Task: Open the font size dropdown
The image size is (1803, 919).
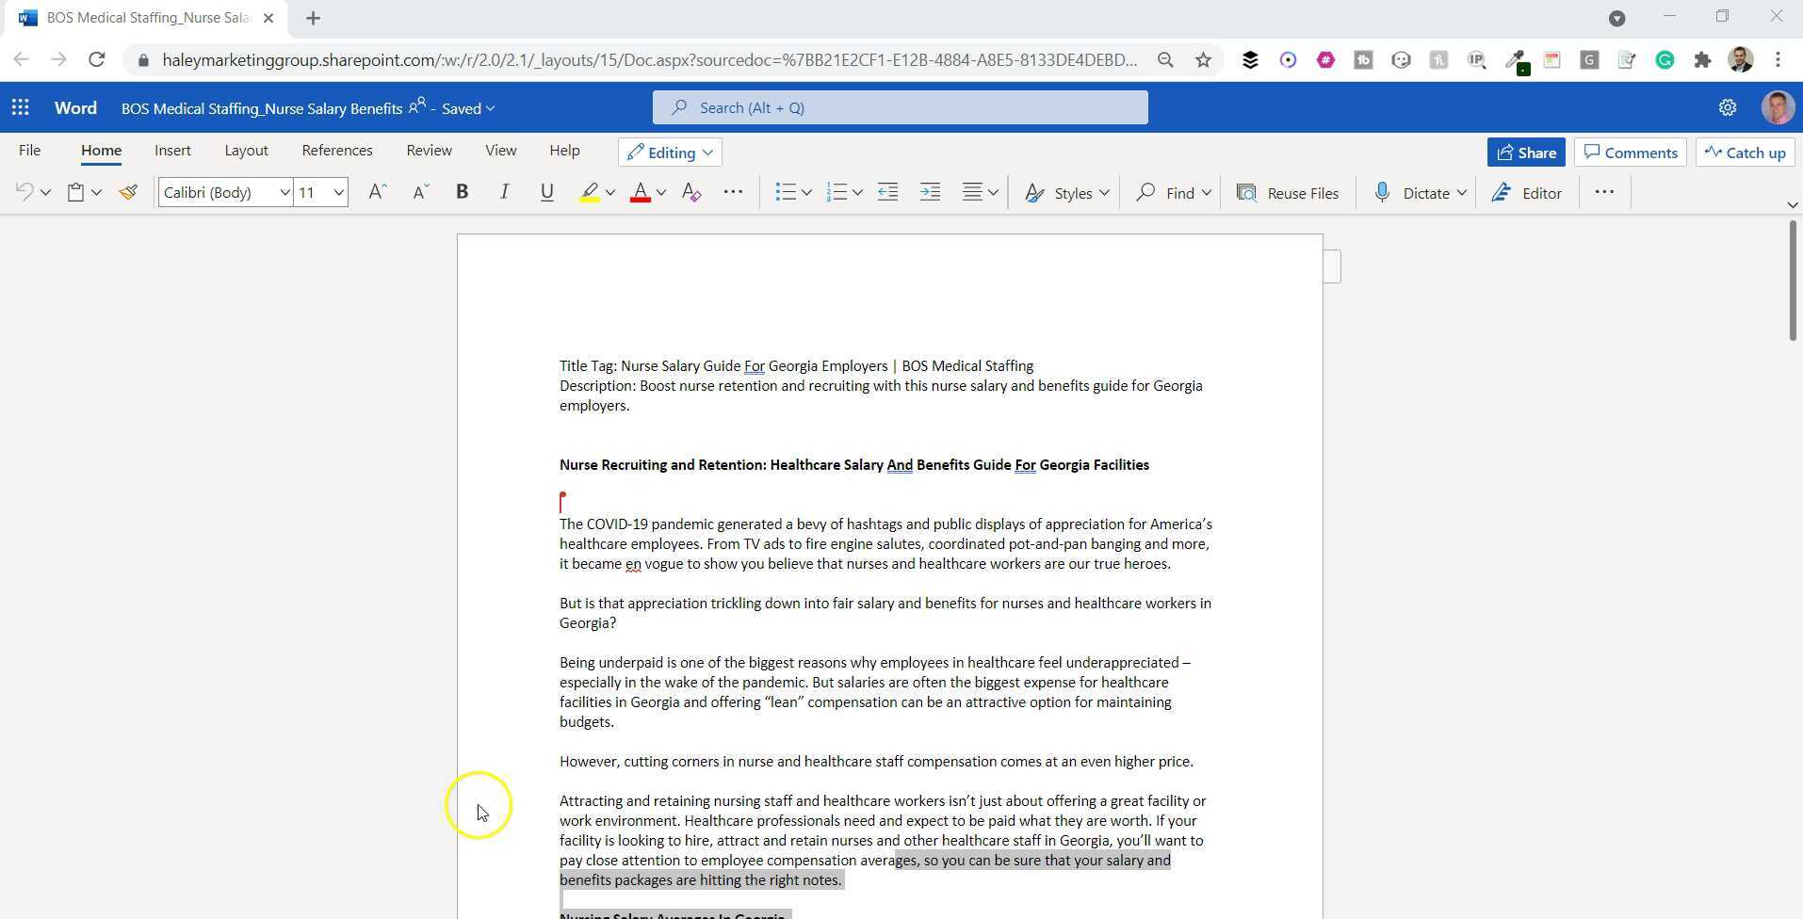Action: (x=337, y=192)
